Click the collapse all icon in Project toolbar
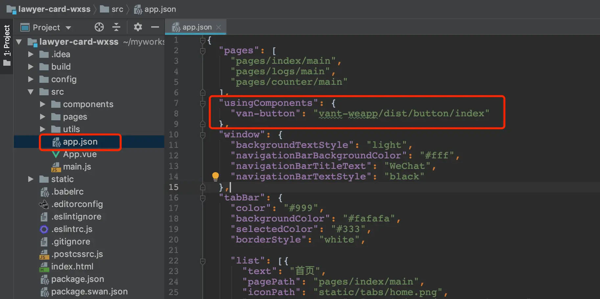Viewport: 600px width, 299px height. [116, 27]
